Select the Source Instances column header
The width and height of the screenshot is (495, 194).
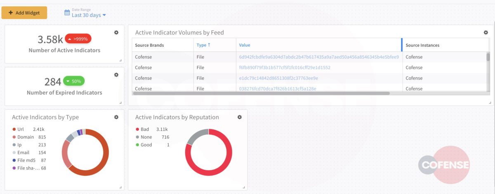(x=422, y=45)
